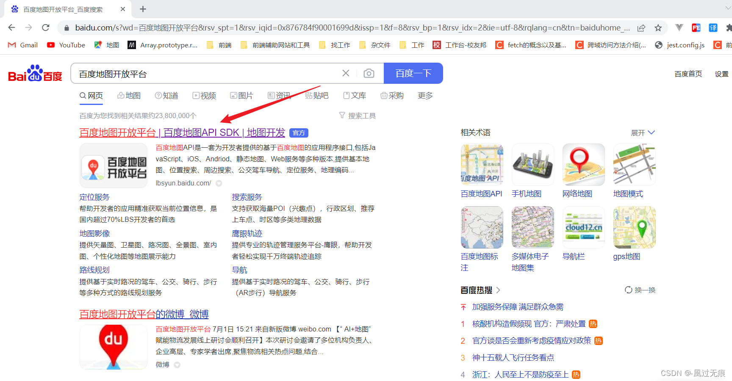Viewport: 732px width, 381px height.
Task: Click the share page icon in address bar
Action: tap(641, 28)
